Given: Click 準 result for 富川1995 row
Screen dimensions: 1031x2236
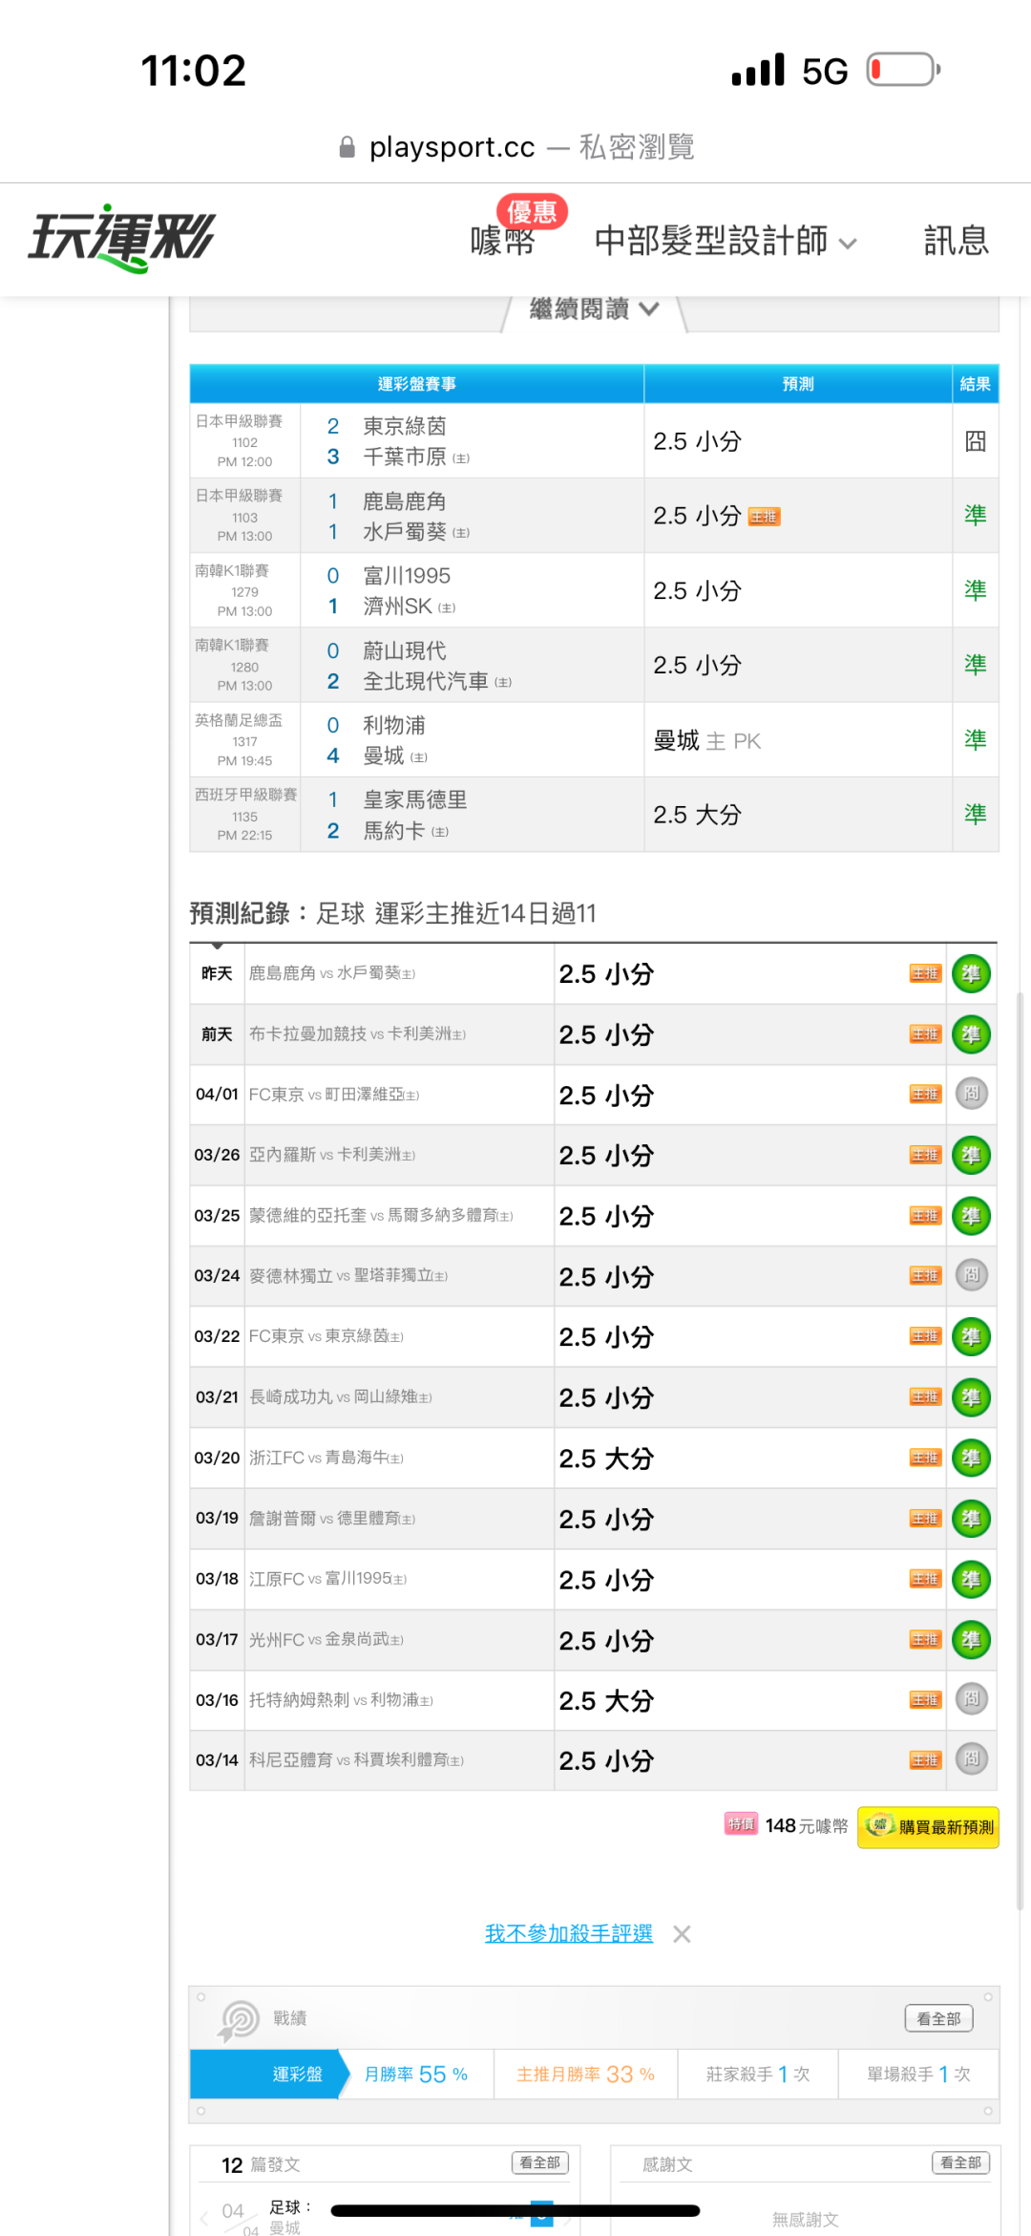Looking at the screenshot, I should tap(975, 590).
